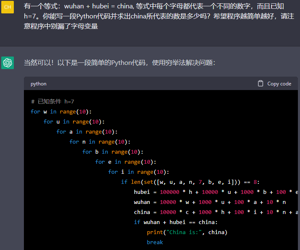Click the 'for i in range(10)' line
Viewport: 300px width, 250px height.
138,172
